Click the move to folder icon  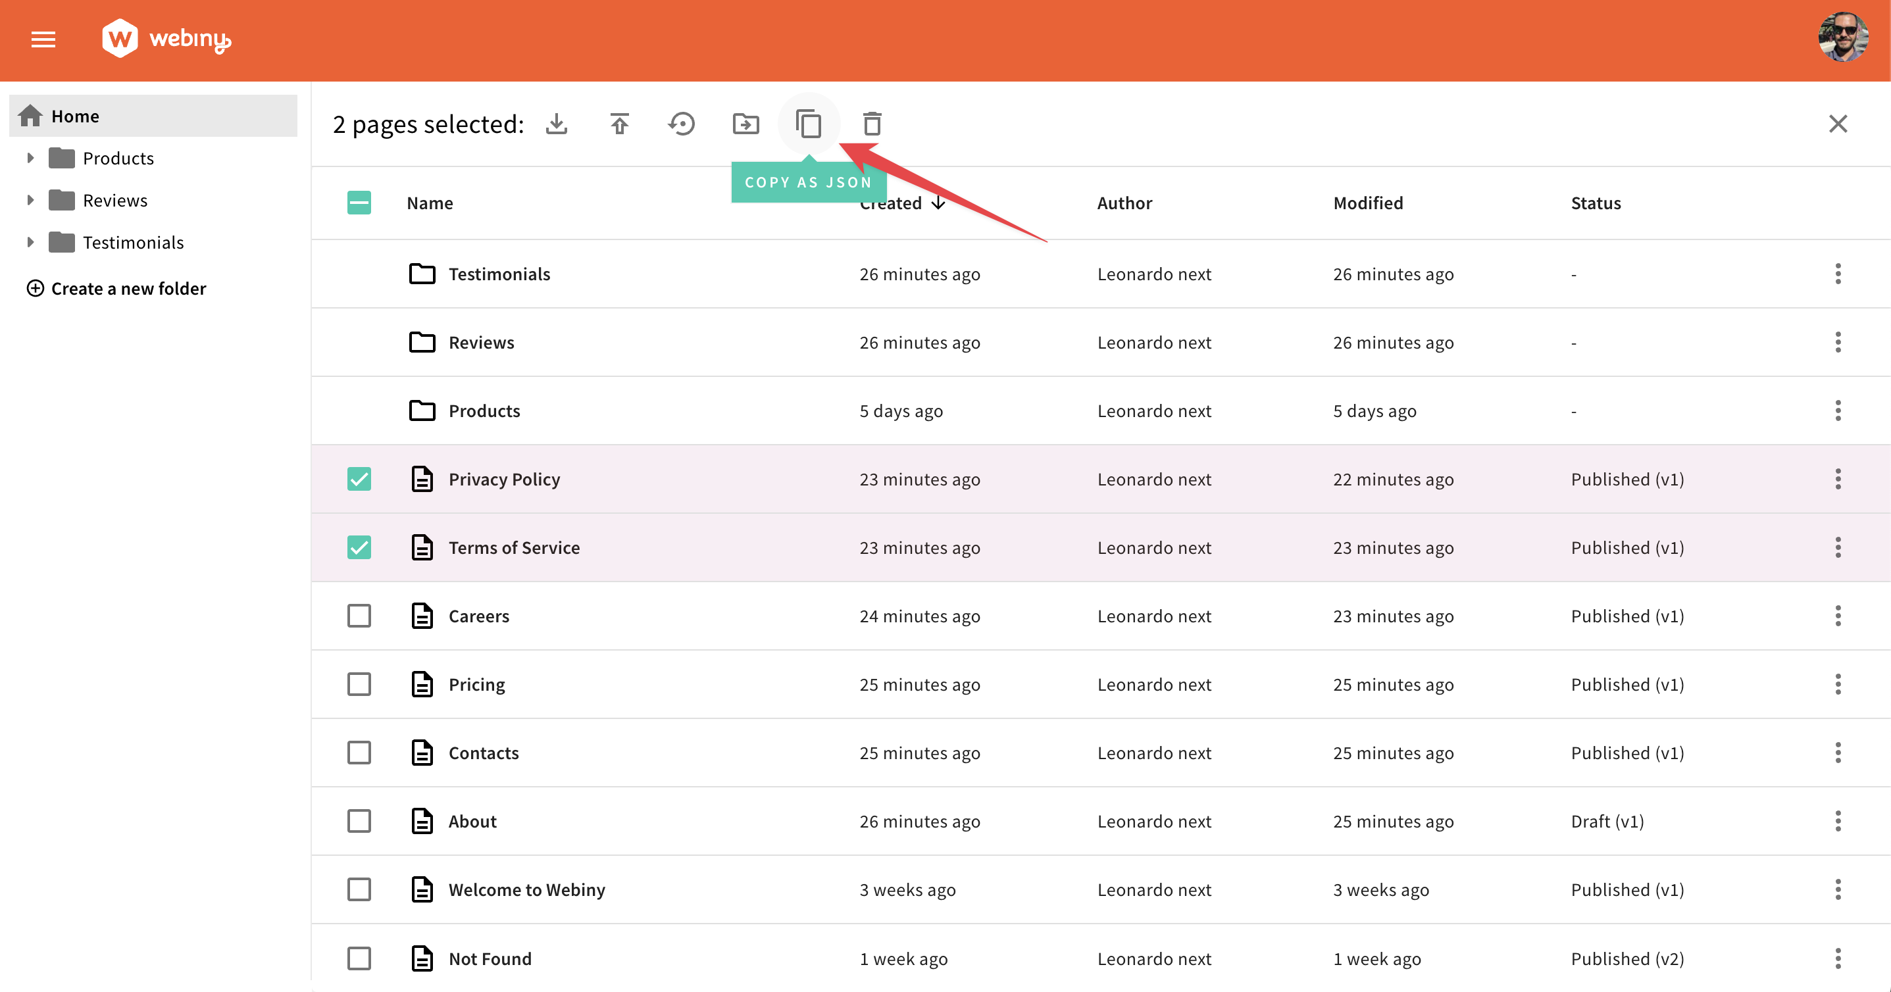(746, 124)
